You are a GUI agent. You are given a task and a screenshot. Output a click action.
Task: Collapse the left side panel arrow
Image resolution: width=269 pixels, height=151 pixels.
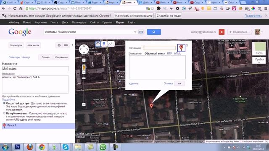pos(72,45)
